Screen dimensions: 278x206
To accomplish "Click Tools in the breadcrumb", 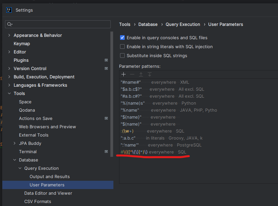I will pos(125,24).
